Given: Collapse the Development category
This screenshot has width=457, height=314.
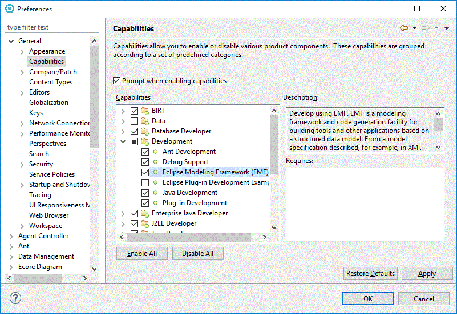Looking at the screenshot, I should [x=123, y=141].
